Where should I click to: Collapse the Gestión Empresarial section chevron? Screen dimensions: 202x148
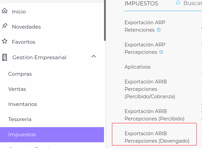pyautogui.click(x=94, y=57)
